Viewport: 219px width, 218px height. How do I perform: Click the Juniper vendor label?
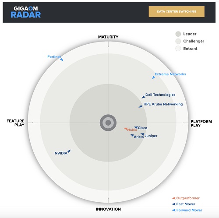pyautogui.click(x=151, y=136)
